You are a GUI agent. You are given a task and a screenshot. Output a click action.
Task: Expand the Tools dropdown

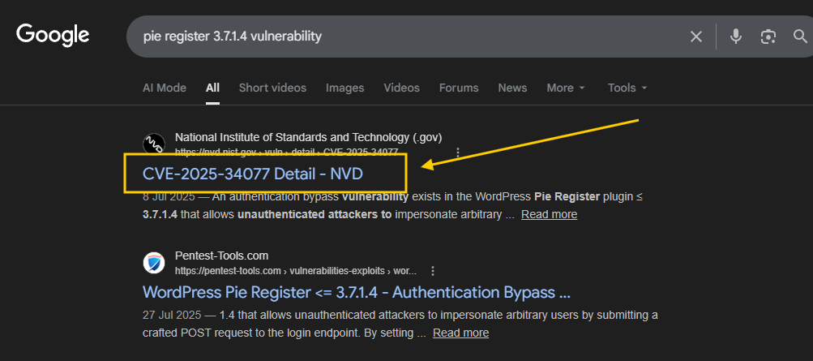(628, 88)
